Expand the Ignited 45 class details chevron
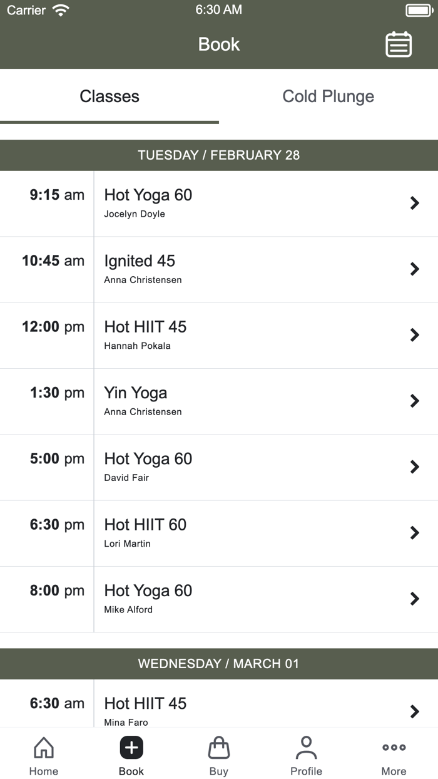438x779 pixels. 414,269
